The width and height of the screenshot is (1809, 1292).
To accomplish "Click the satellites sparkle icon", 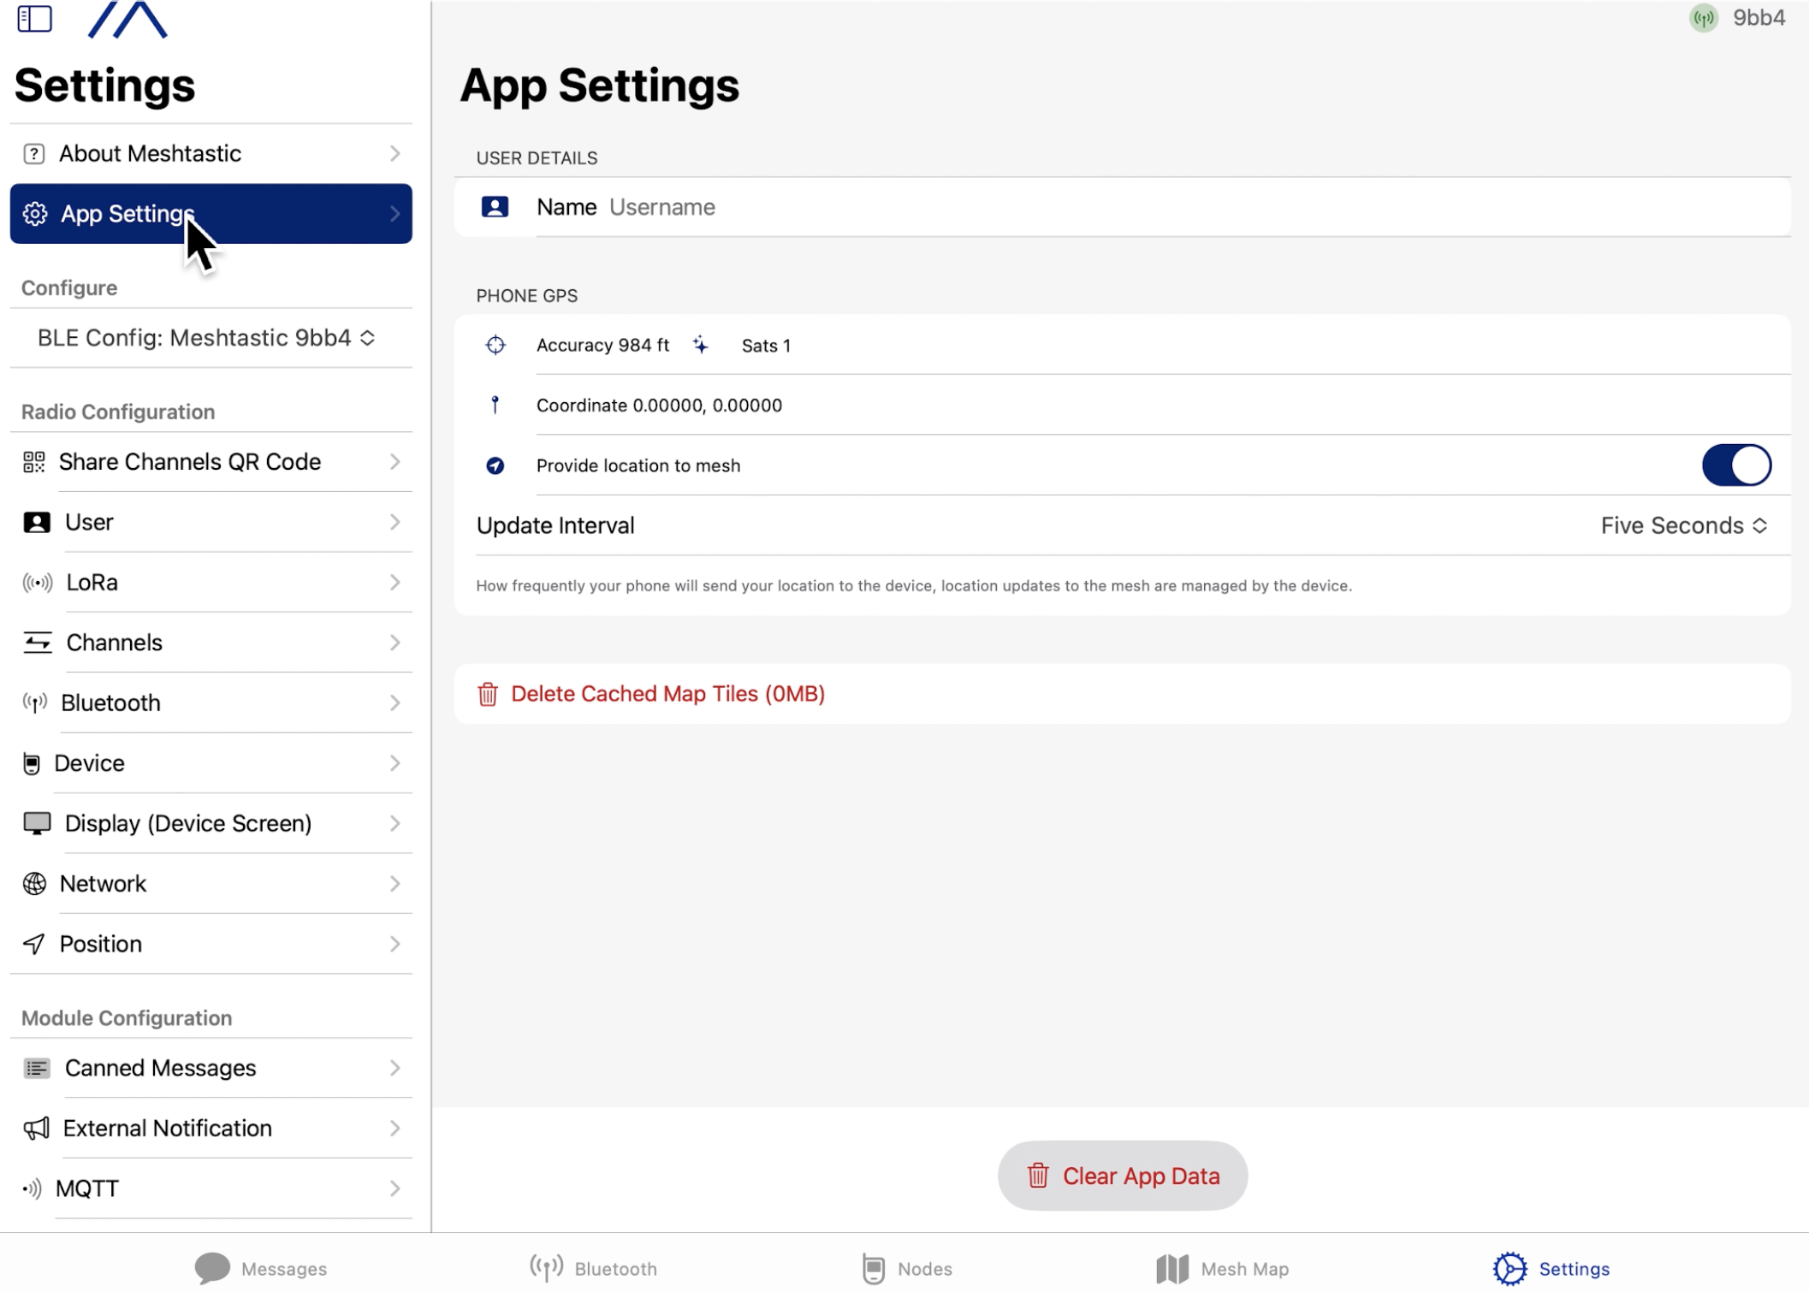I will tap(701, 345).
